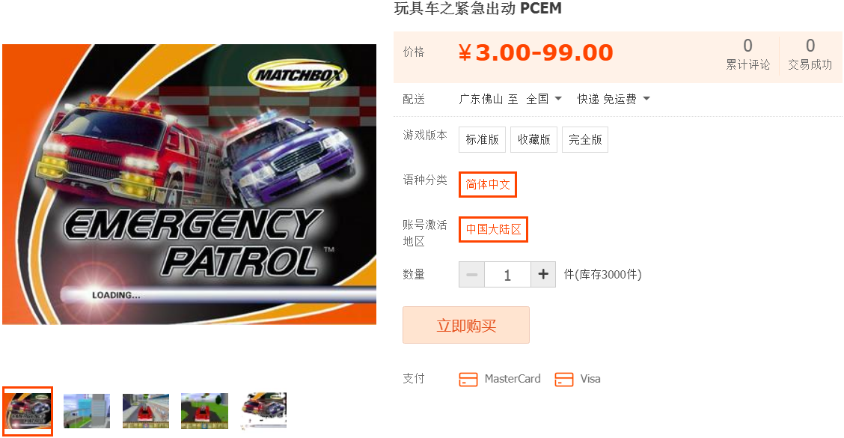Image resolution: width=844 pixels, height=438 pixels.
Task: Click the Visa payment card icon
Action: pyautogui.click(x=564, y=380)
